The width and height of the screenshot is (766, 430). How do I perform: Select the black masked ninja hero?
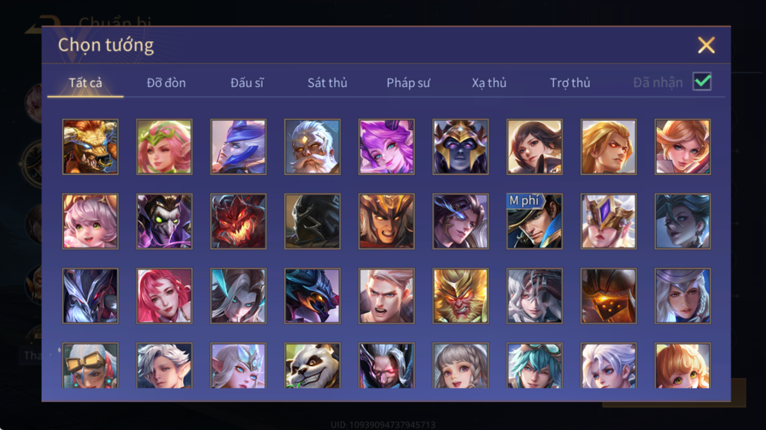[312, 221]
